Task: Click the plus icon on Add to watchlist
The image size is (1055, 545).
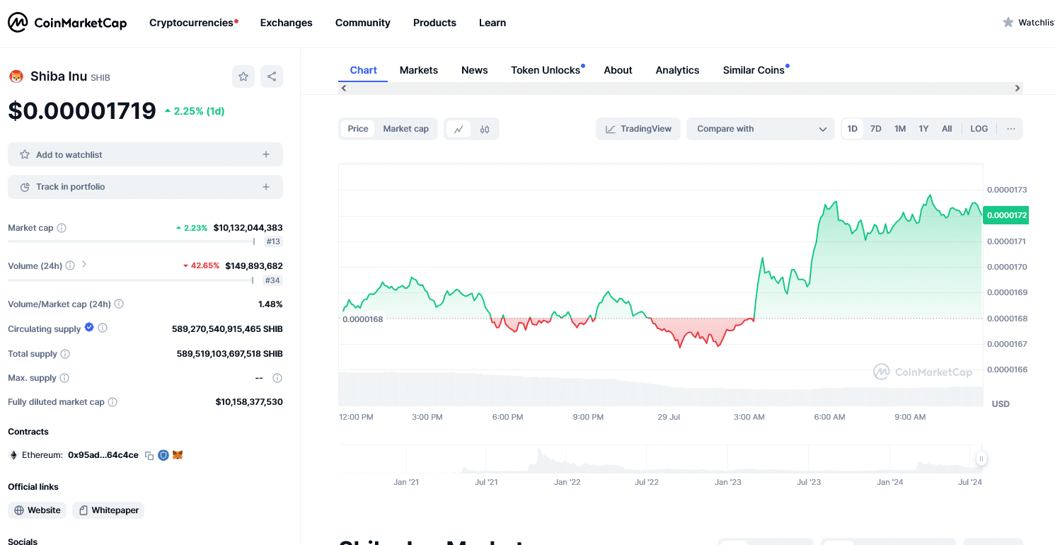Action: (x=266, y=154)
